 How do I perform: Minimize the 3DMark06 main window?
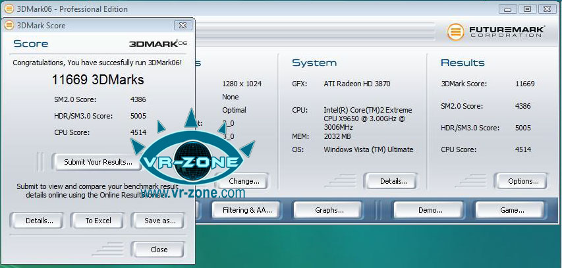pos(508,9)
